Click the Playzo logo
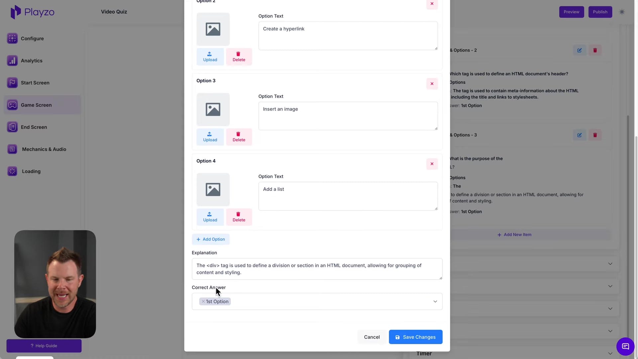 (x=32, y=12)
